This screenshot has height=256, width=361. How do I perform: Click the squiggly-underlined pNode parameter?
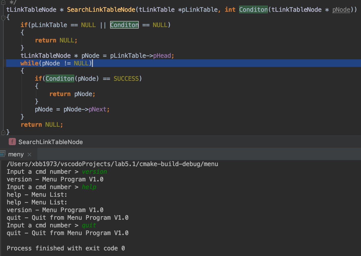341,10
